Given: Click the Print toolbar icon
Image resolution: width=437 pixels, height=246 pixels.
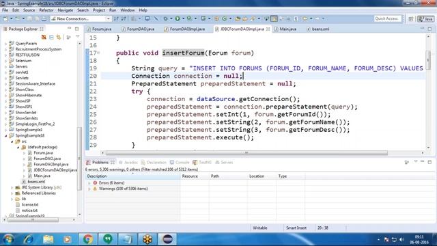Looking at the screenshot, I should [44, 18].
